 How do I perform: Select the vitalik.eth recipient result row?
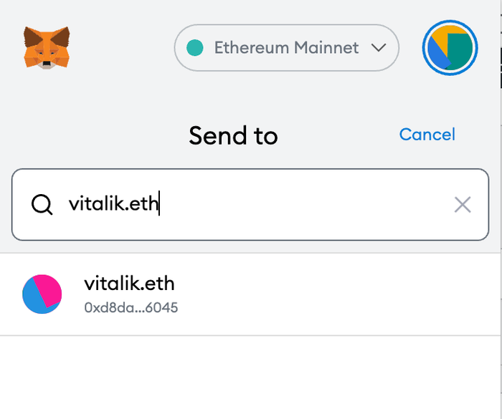coord(250,294)
